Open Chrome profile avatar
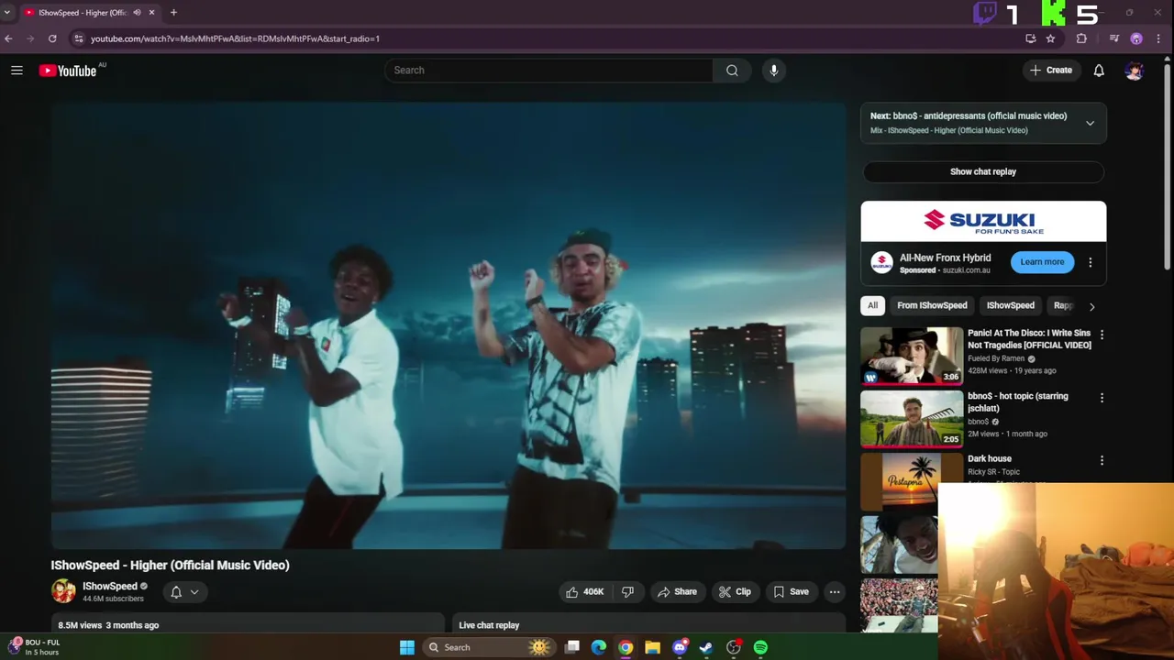Screen dimensions: 1174x660 point(1136,38)
